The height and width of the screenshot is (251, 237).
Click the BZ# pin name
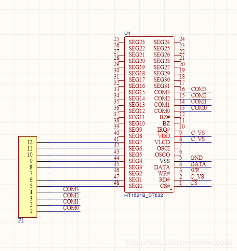click(x=165, y=117)
